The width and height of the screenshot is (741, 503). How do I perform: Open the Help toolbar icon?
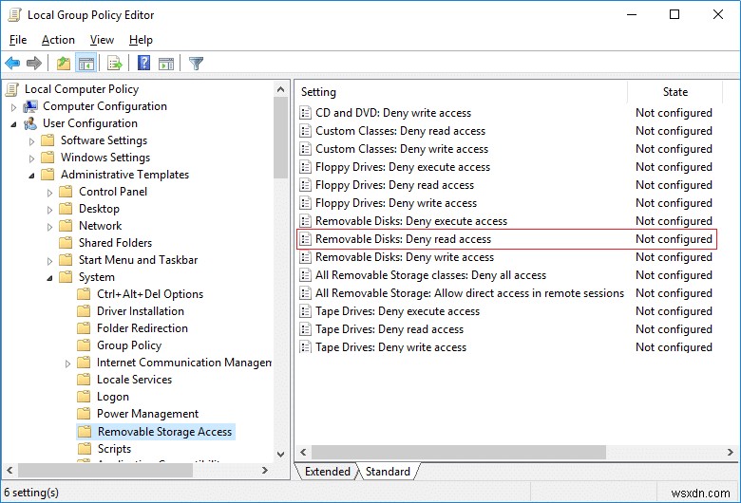point(143,63)
